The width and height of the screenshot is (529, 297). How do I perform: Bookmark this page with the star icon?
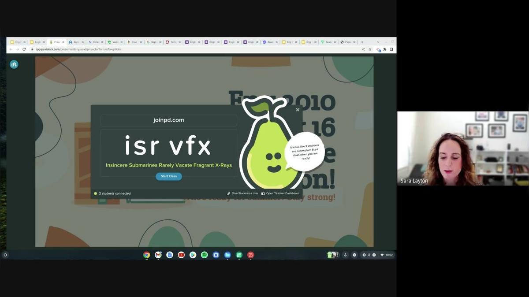(x=370, y=49)
